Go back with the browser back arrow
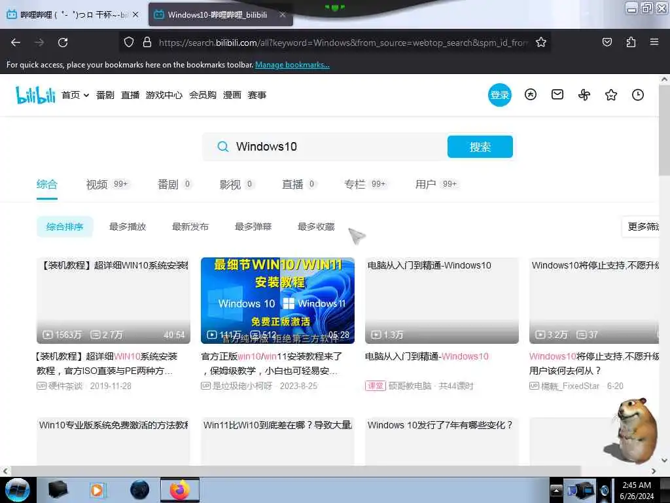The width and height of the screenshot is (670, 503). tap(16, 43)
